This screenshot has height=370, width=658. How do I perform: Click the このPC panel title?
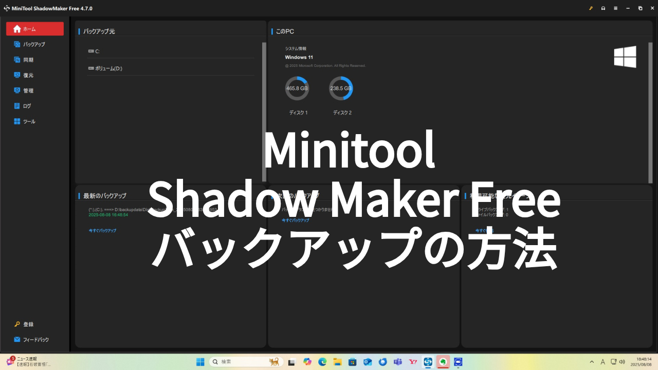click(x=285, y=31)
